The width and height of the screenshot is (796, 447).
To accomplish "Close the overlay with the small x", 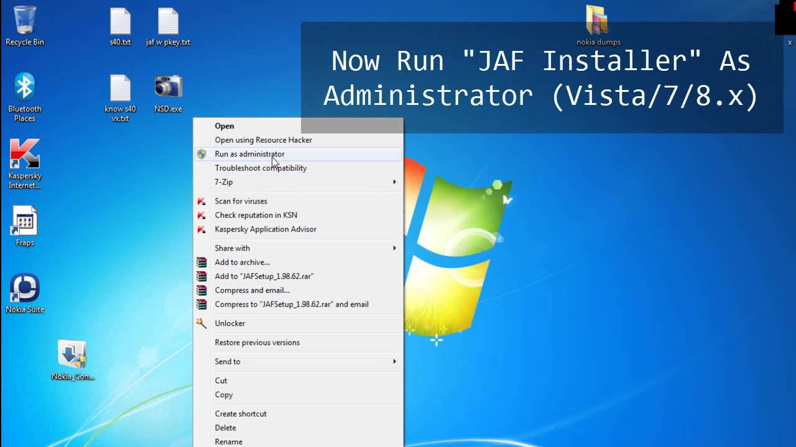I will pyautogui.click(x=790, y=42).
